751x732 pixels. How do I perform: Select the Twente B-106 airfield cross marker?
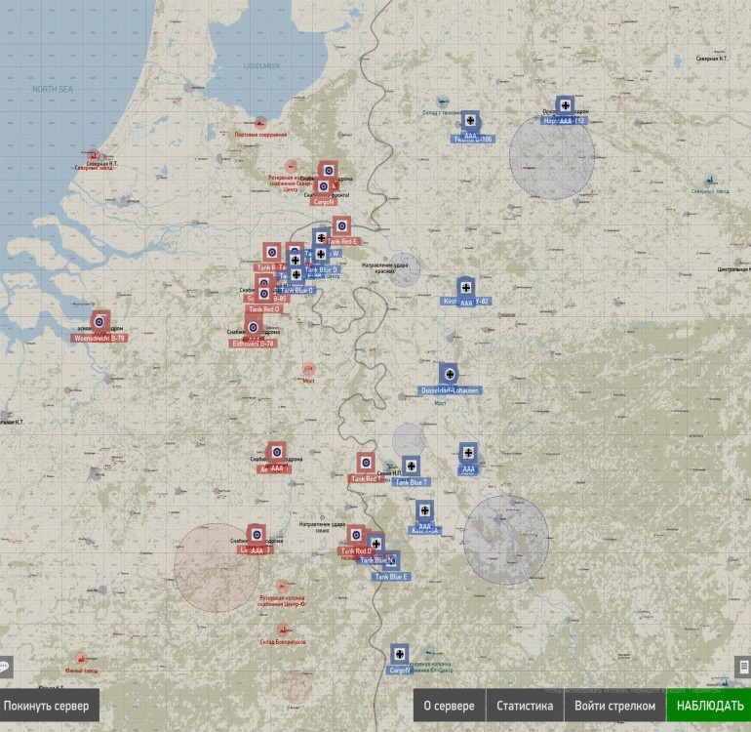[x=470, y=121]
